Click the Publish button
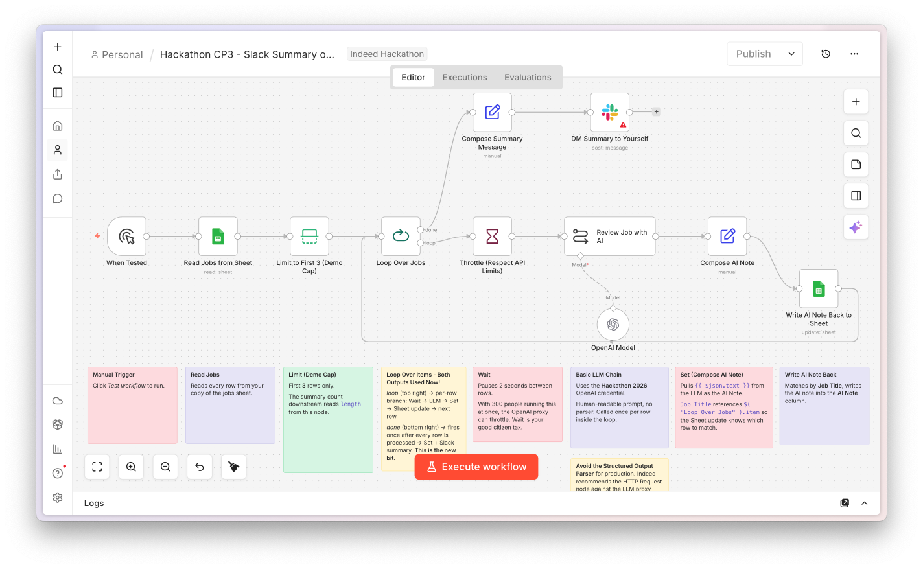923x569 pixels. (x=754, y=54)
